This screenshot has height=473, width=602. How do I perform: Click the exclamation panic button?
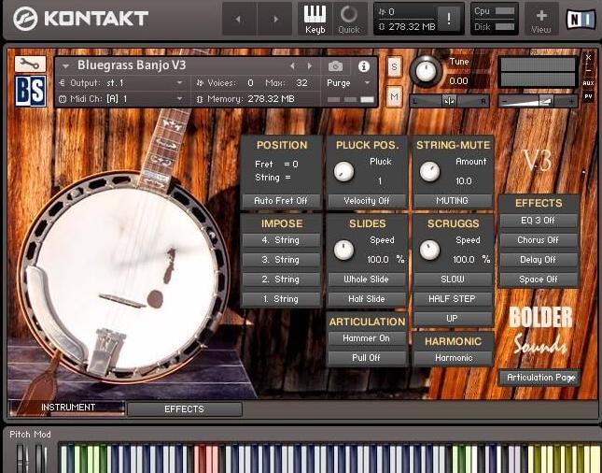click(449, 18)
